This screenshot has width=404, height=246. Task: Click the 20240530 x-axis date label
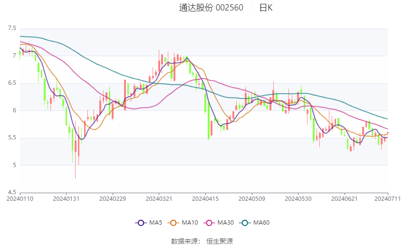(x=298, y=199)
